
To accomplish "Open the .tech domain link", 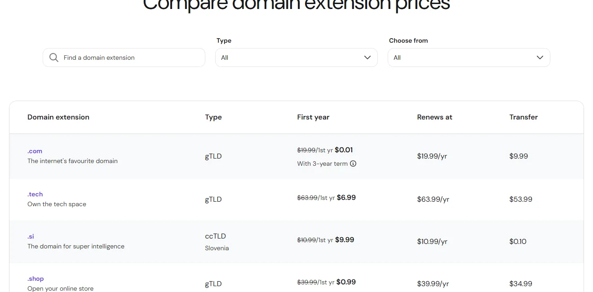I will coord(35,194).
